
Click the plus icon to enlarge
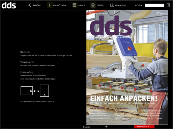click(49, 5)
